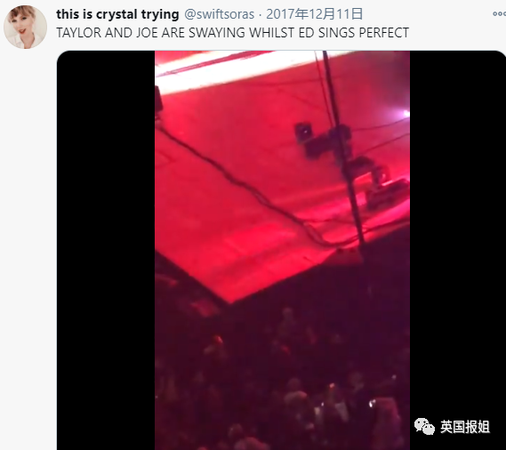Open the "this is crystal trying" profile name
The width and height of the screenshot is (506, 450).
[x=117, y=14]
